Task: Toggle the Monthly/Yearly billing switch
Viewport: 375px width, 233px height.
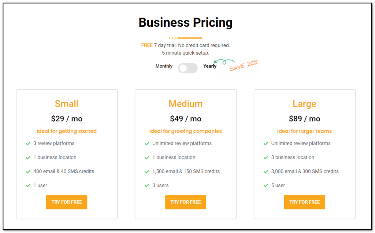Action: point(188,68)
